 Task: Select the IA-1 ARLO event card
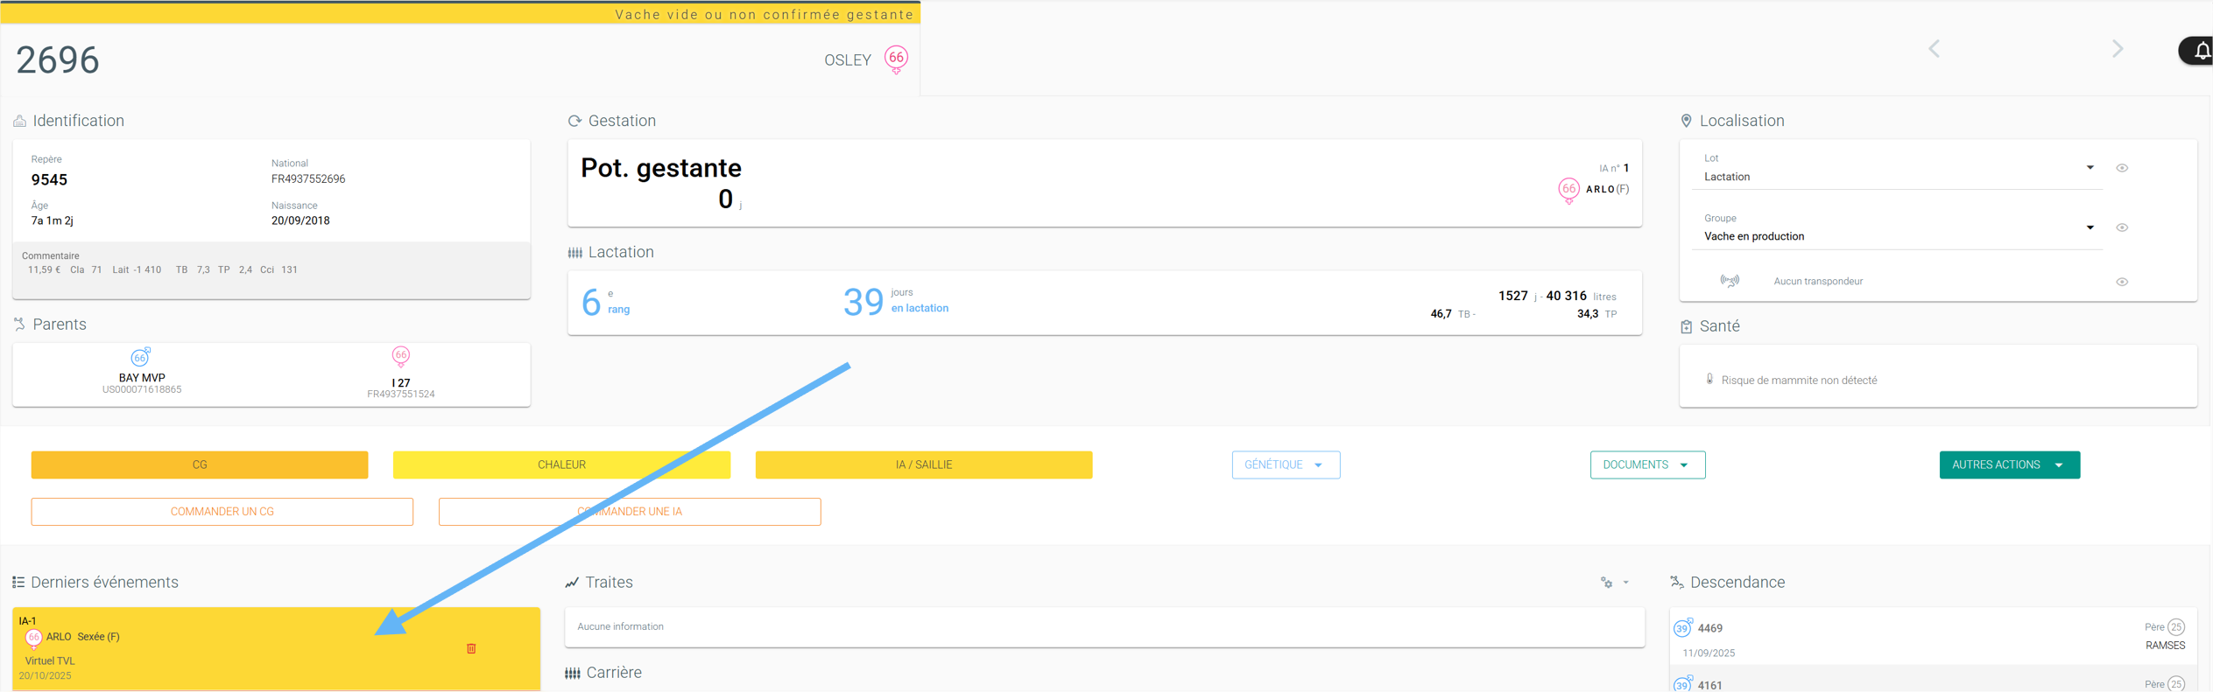coord(277,648)
